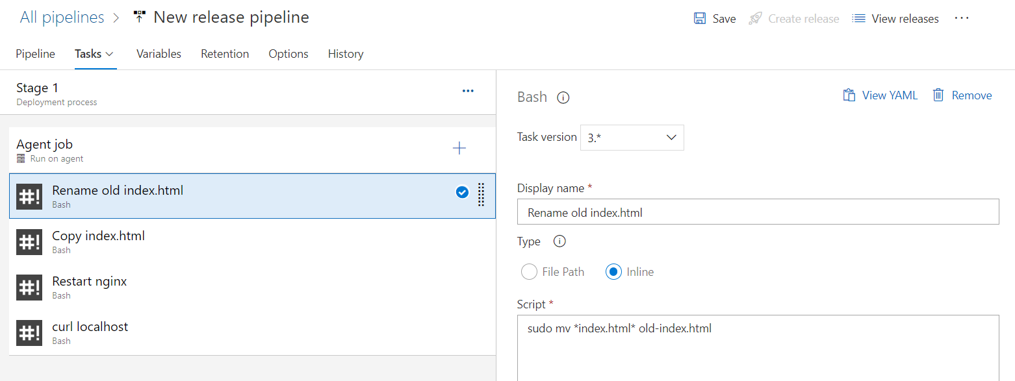Click the Save disk icon

click(700, 18)
